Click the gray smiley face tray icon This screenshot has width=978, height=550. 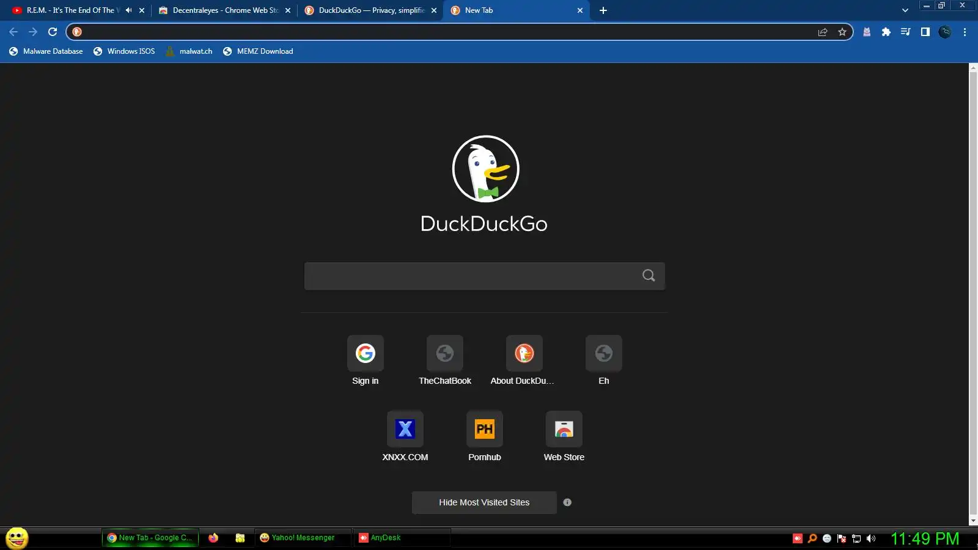click(827, 538)
